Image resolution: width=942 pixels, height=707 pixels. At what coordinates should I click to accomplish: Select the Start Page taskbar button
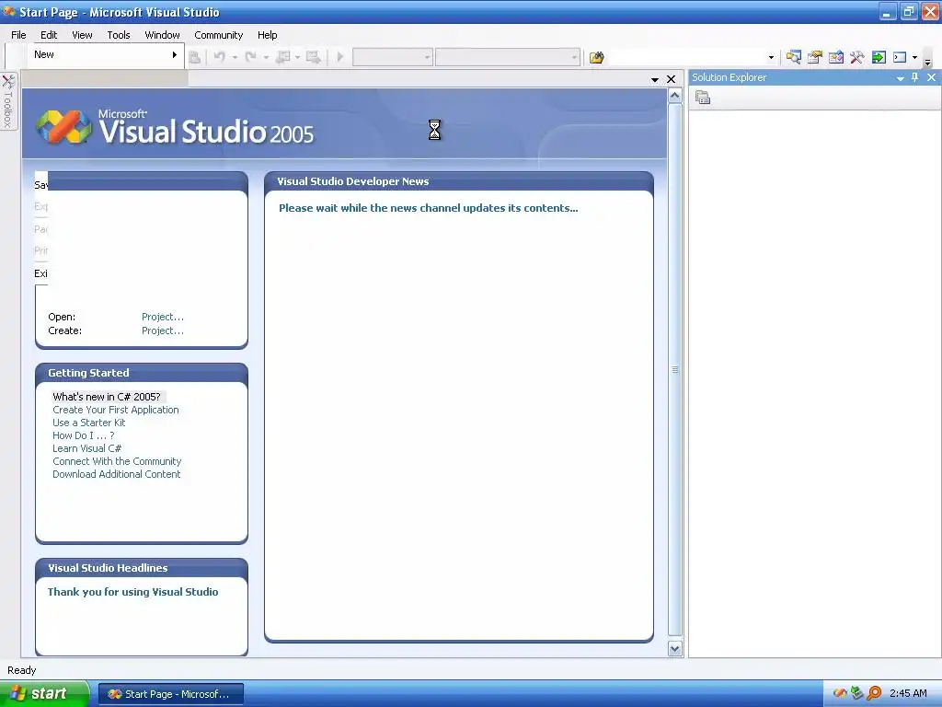(170, 694)
